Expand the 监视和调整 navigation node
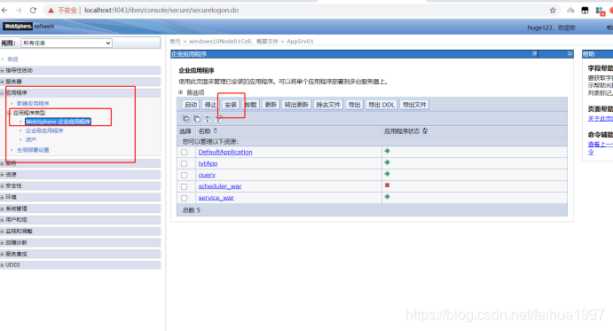 (3, 232)
